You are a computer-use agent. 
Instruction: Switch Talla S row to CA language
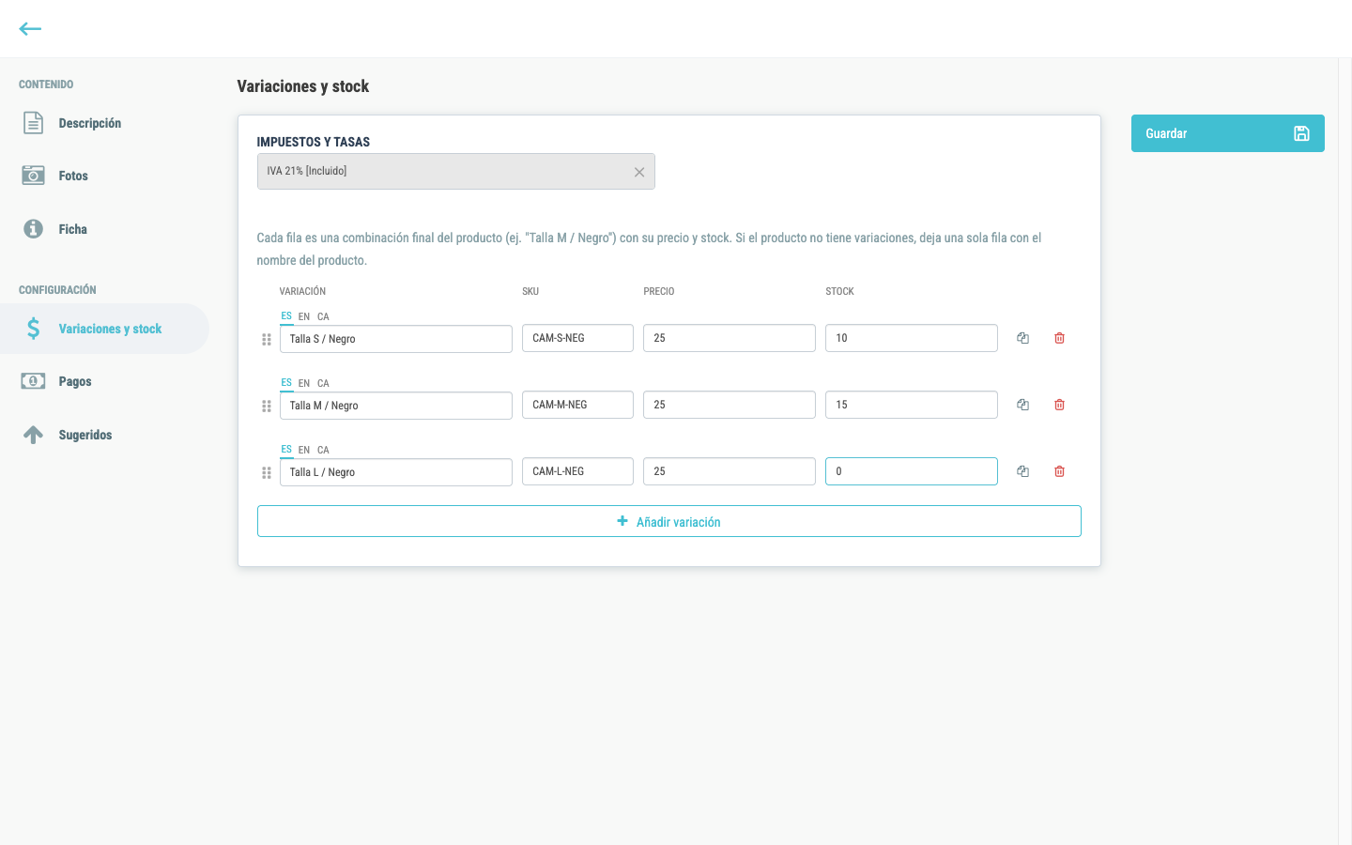pos(323,316)
